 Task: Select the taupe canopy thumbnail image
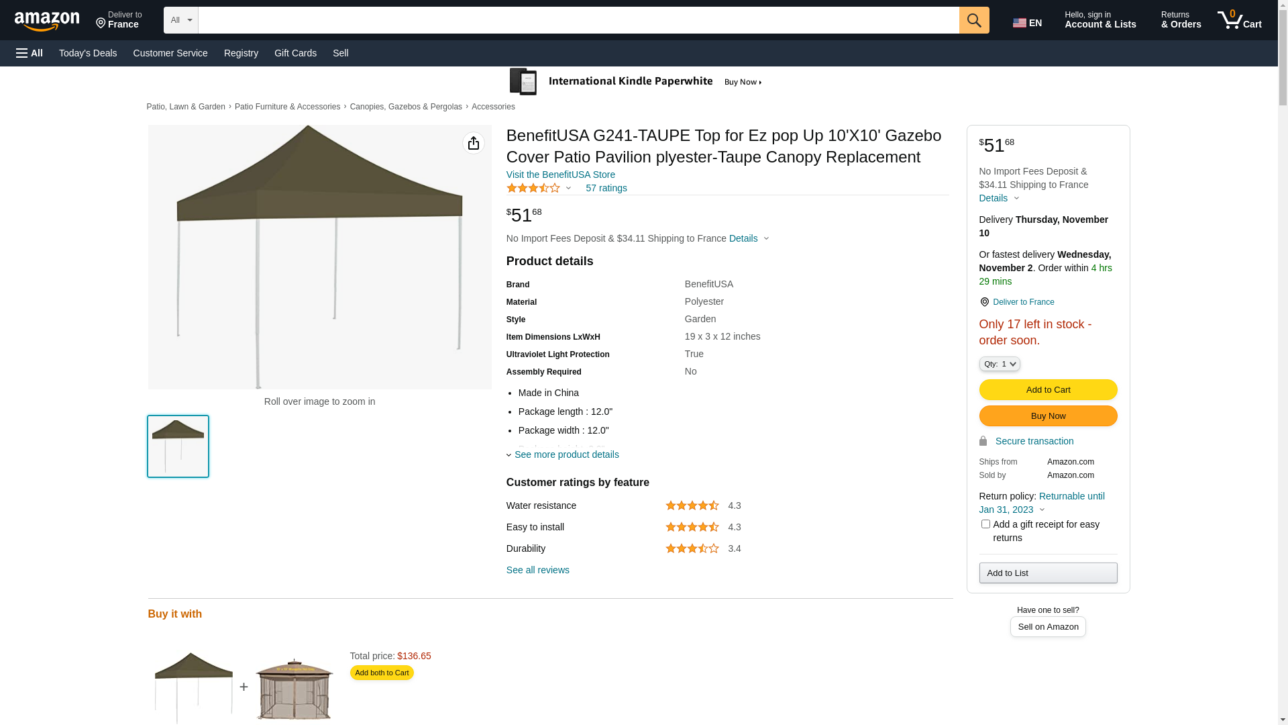(x=178, y=446)
